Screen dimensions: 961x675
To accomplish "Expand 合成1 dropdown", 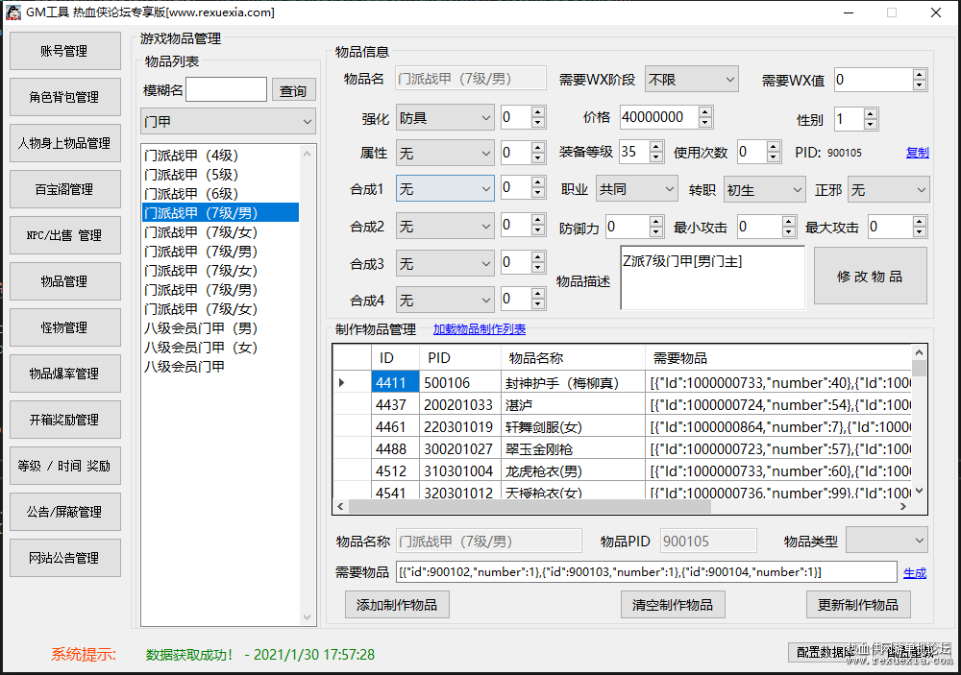I will click(x=445, y=188).
